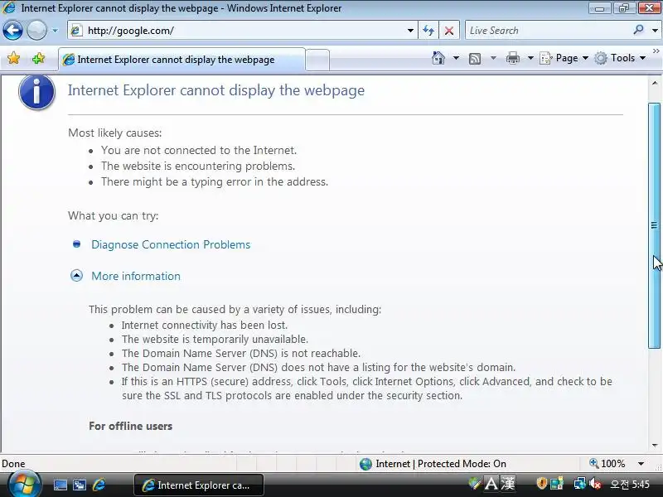Click the Hanja conversion icon in language bar
Viewport: 663px width, 497px height.
(x=508, y=483)
